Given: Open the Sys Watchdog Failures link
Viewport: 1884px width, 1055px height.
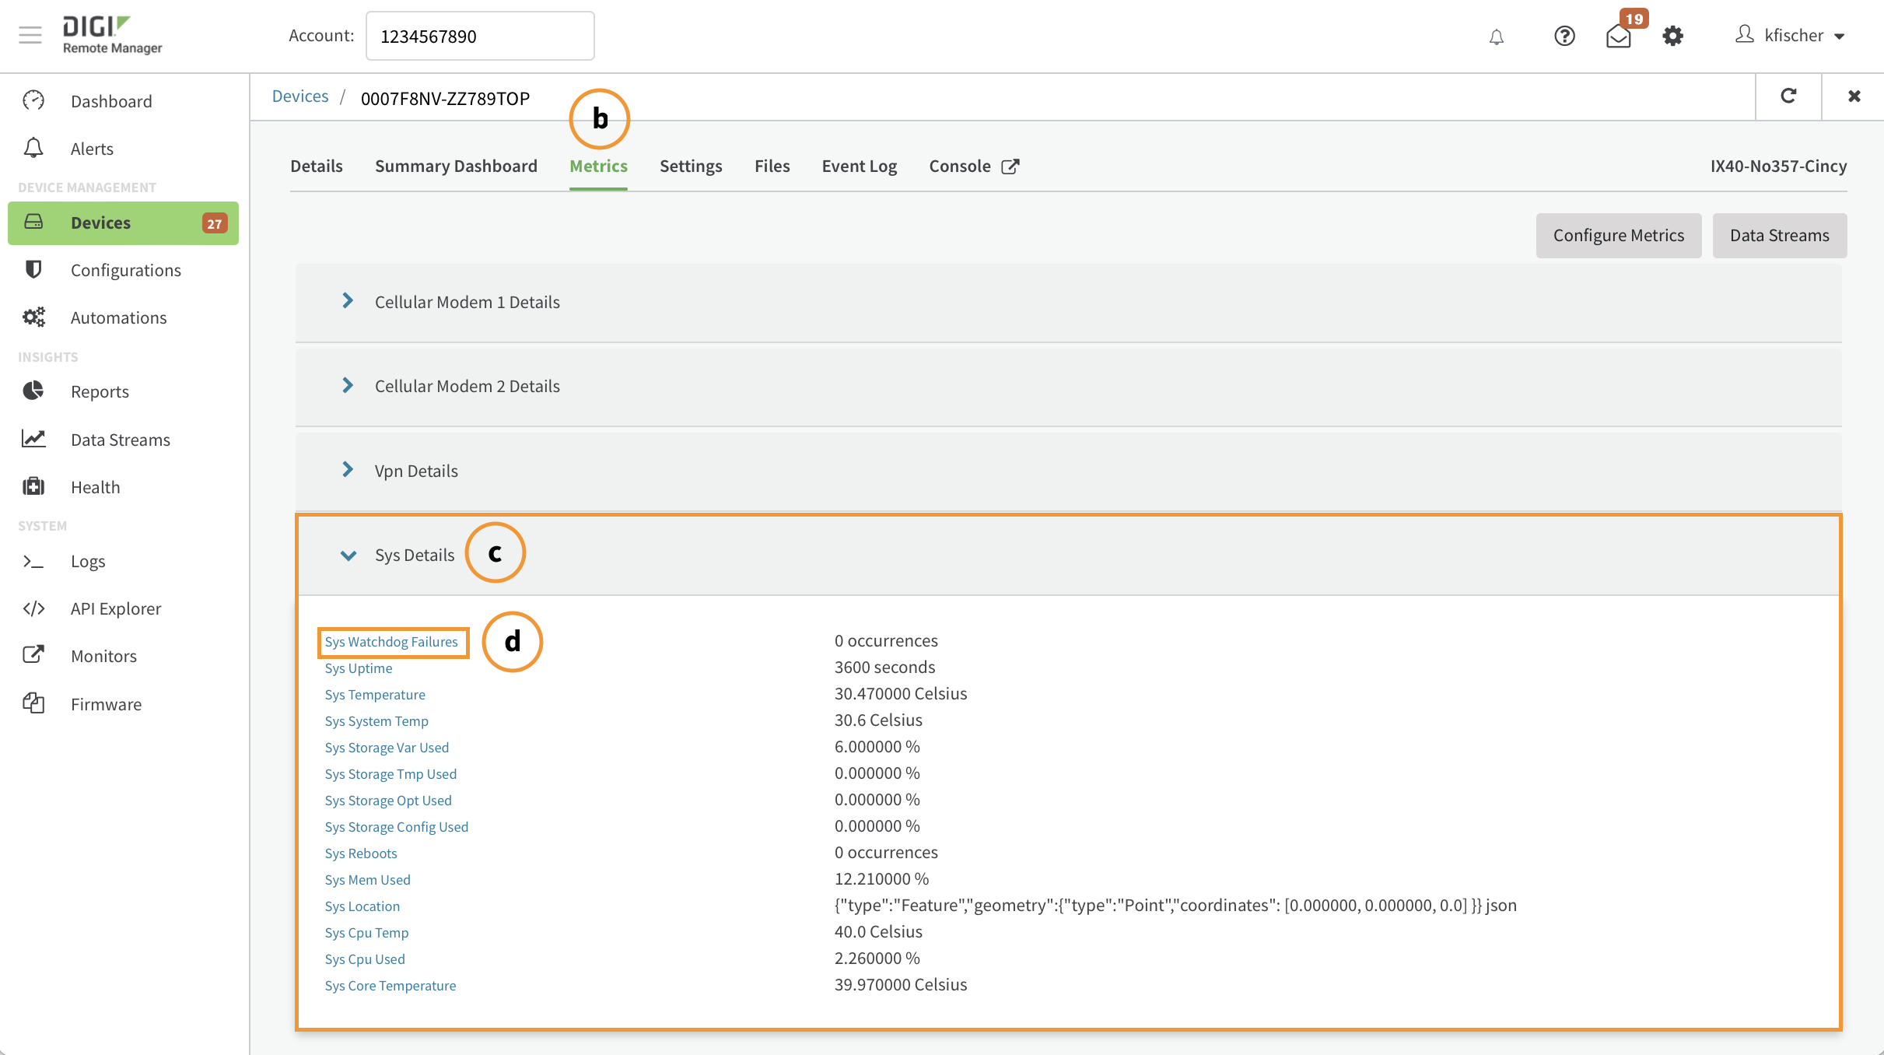Looking at the screenshot, I should (391, 642).
